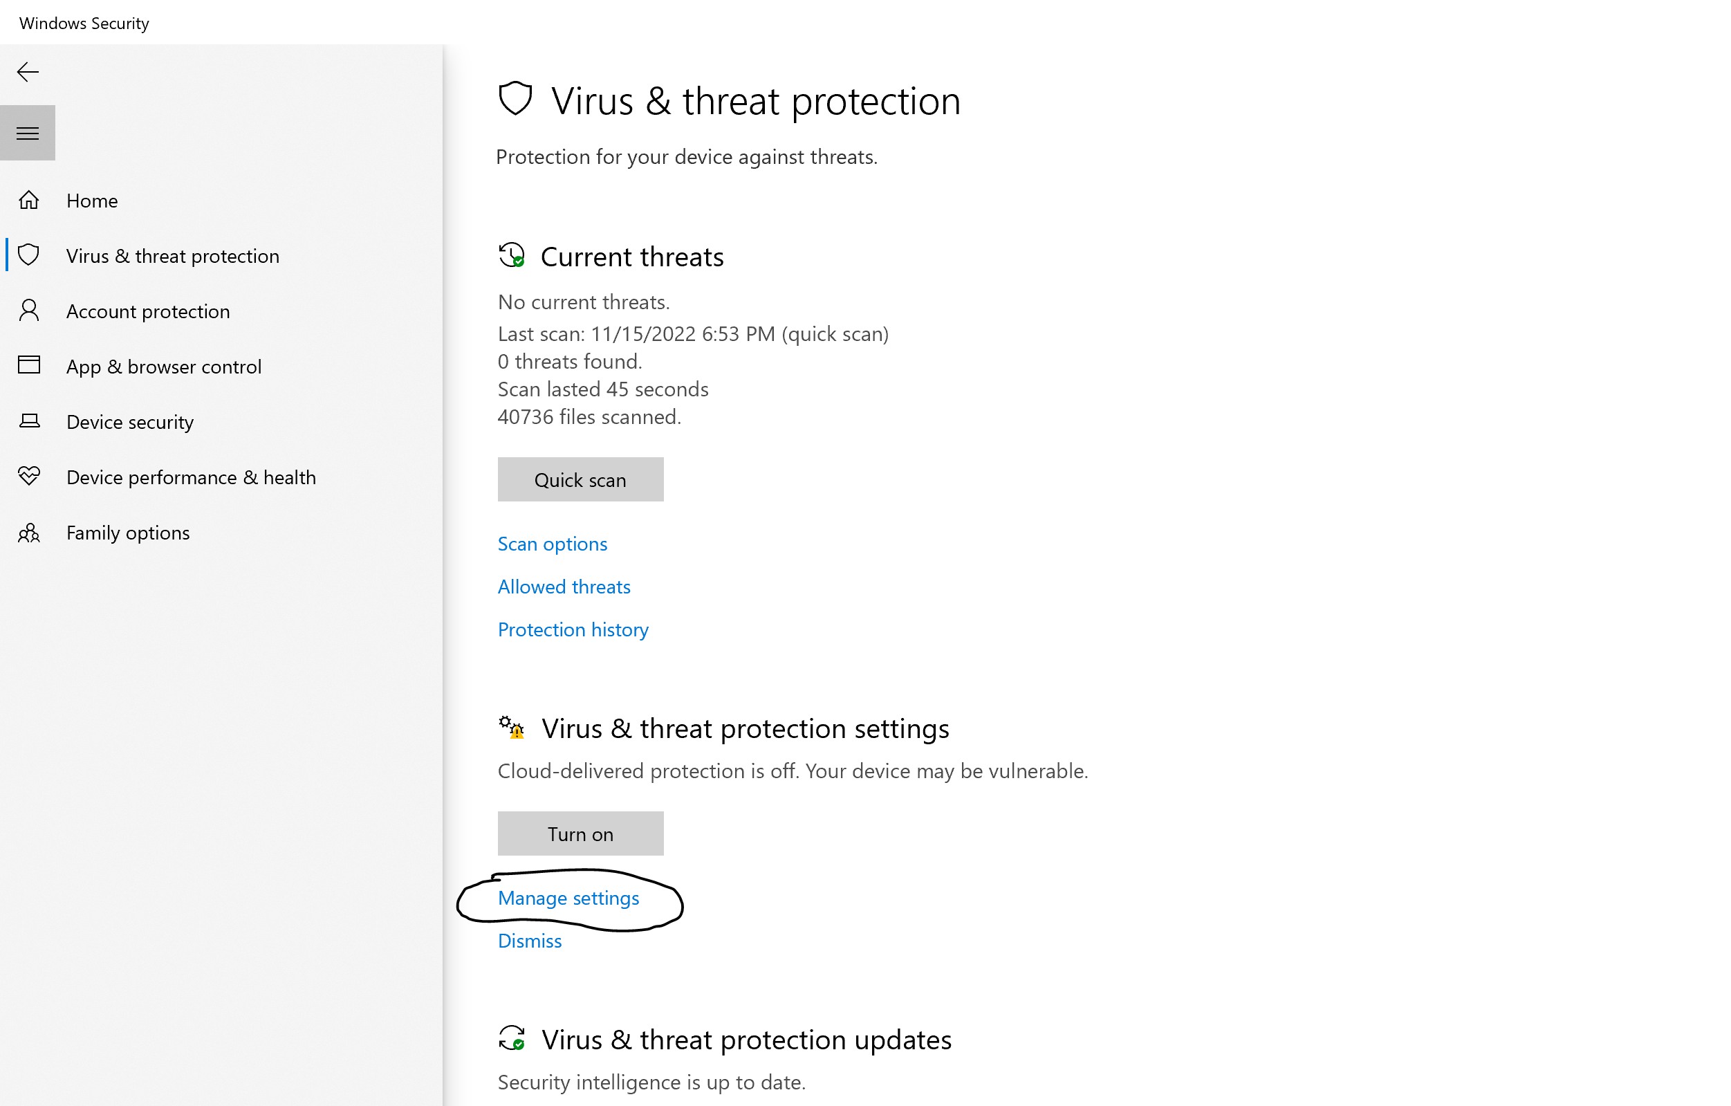
Task: Turn on cloud-delivered protection
Action: (x=580, y=834)
